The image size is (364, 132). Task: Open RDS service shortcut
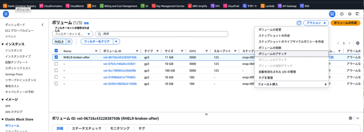coord(305,6)
